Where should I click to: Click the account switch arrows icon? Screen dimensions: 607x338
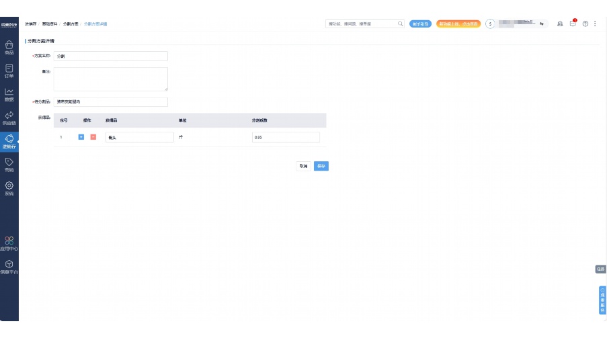541,24
